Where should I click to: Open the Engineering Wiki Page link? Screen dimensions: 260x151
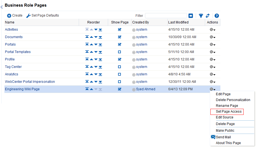(x=22, y=89)
